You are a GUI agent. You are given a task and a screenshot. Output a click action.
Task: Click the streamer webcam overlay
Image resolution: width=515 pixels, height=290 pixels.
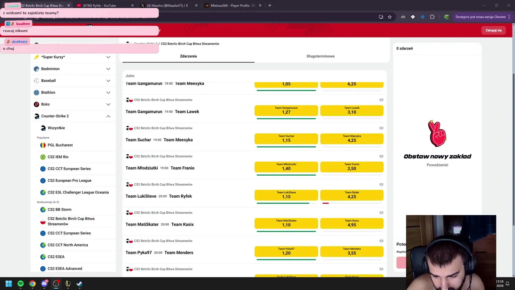point(451,253)
